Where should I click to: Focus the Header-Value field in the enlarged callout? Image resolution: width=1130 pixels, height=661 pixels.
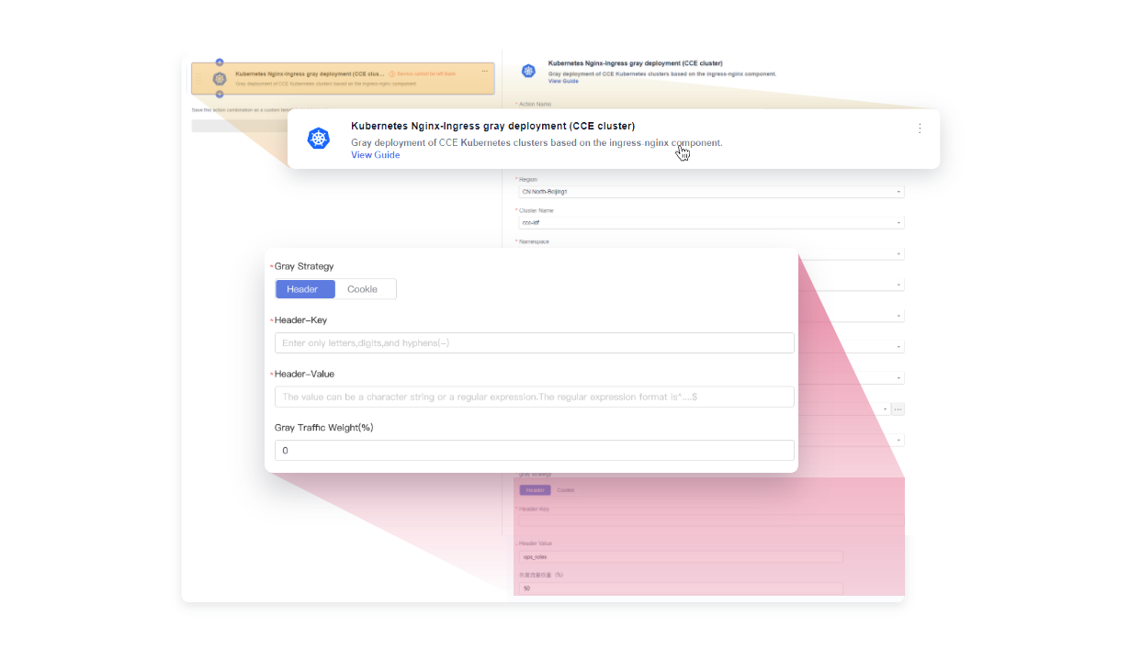click(535, 397)
